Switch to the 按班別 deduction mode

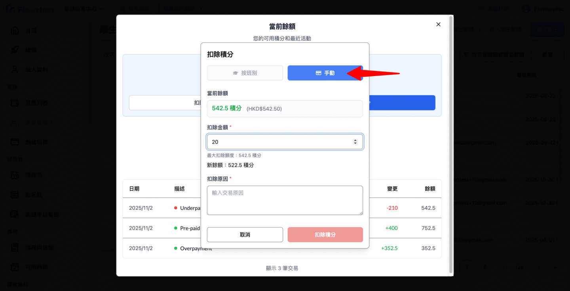(245, 73)
